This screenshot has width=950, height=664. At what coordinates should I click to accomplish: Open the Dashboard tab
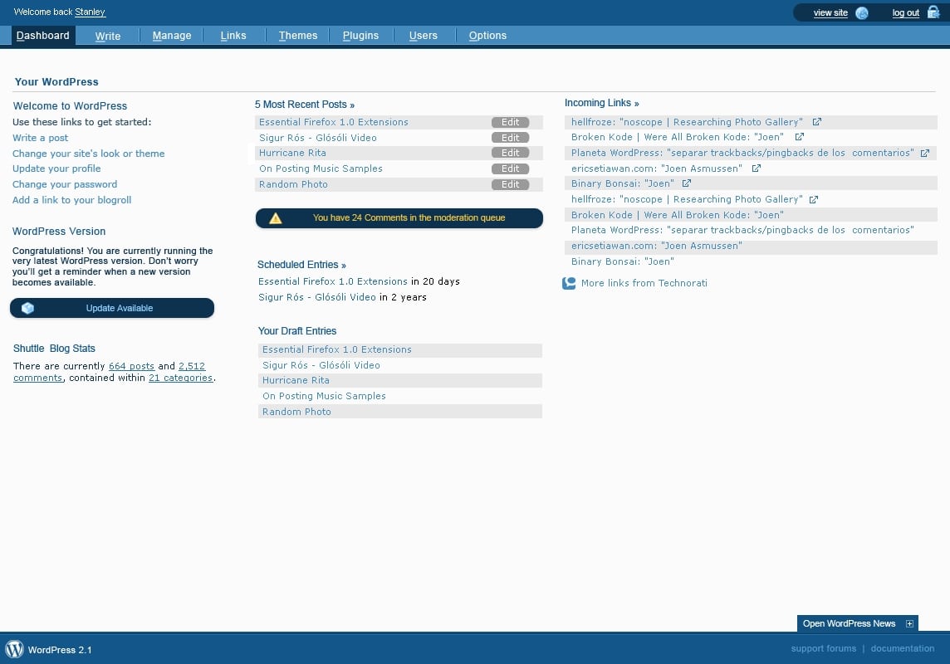click(x=43, y=36)
